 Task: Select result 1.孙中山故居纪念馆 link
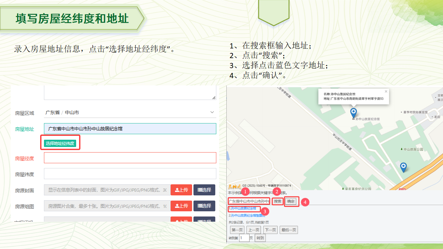(x=244, y=209)
